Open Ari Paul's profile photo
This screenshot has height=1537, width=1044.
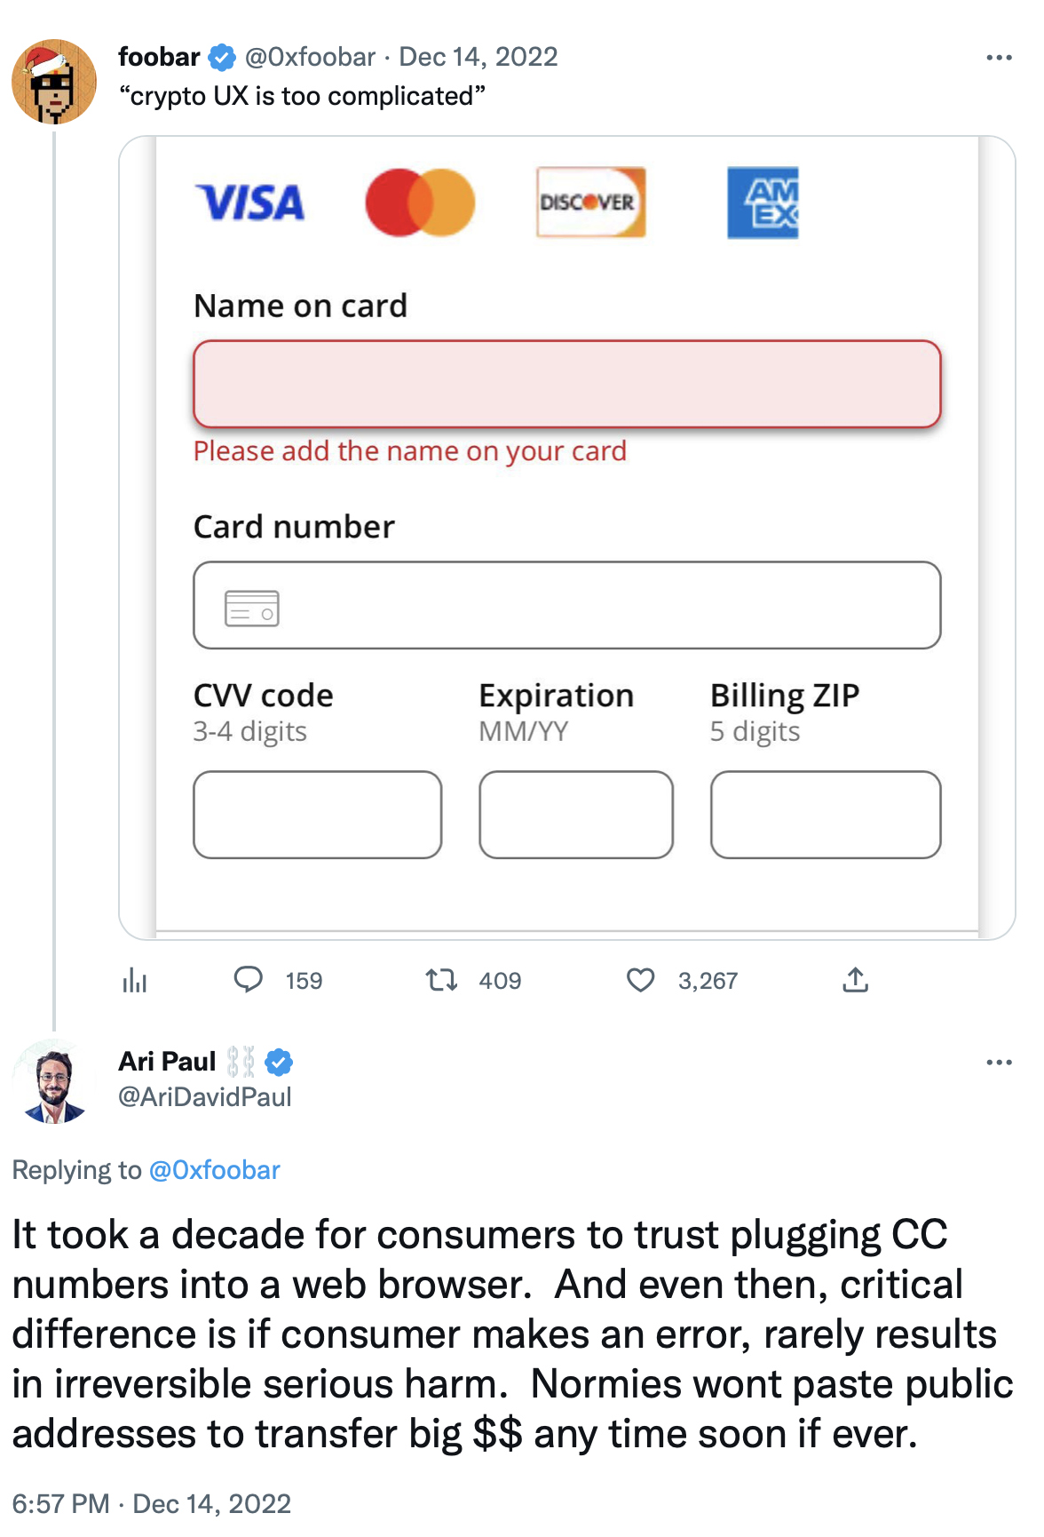tap(53, 1081)
